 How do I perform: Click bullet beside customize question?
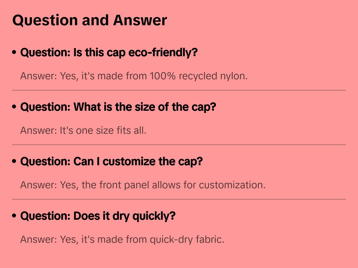[x=14, y=161]
